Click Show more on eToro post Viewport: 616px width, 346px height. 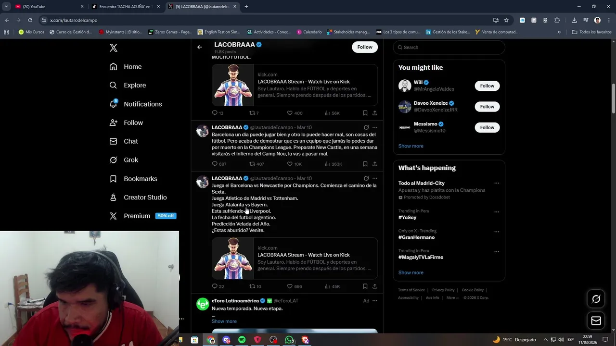tap(224, 321)
